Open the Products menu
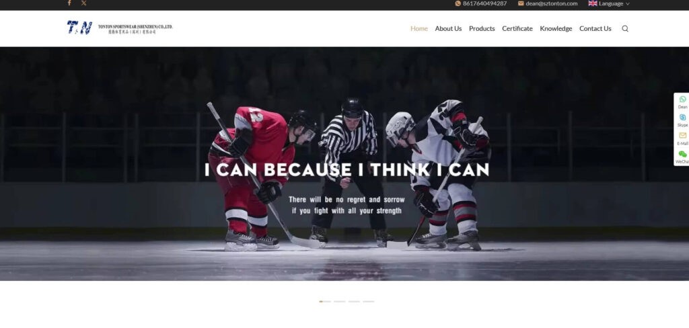 [482, 28]
